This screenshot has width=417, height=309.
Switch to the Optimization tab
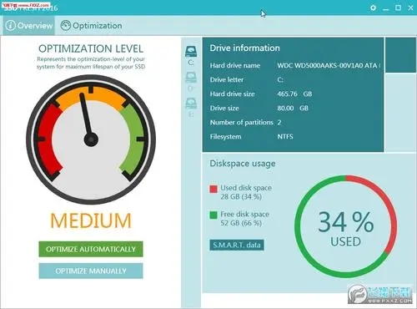coord(92,25)
